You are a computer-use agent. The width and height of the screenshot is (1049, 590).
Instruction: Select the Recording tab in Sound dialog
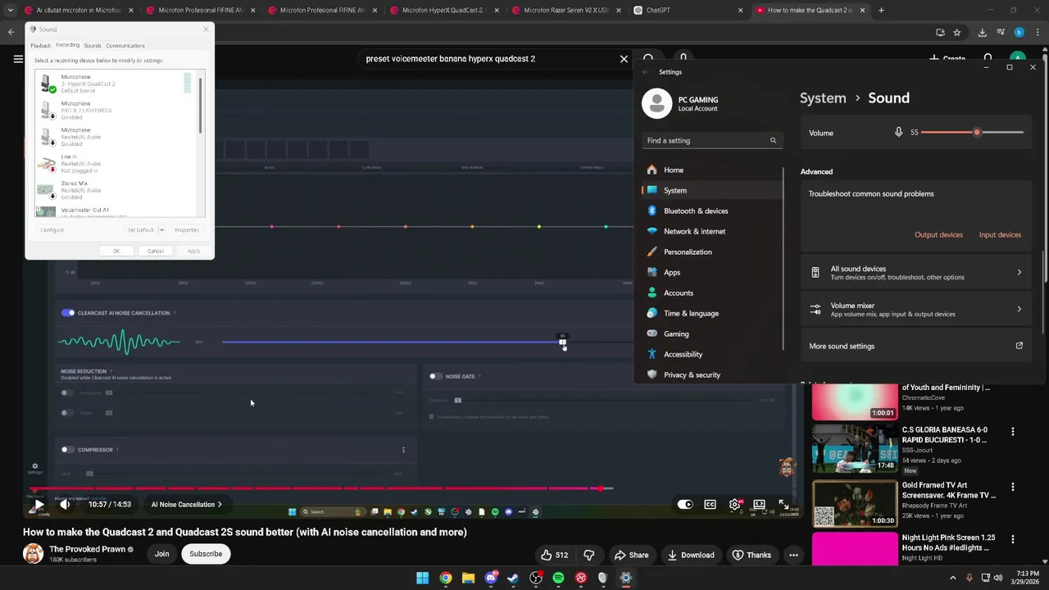tap(67, 45)
